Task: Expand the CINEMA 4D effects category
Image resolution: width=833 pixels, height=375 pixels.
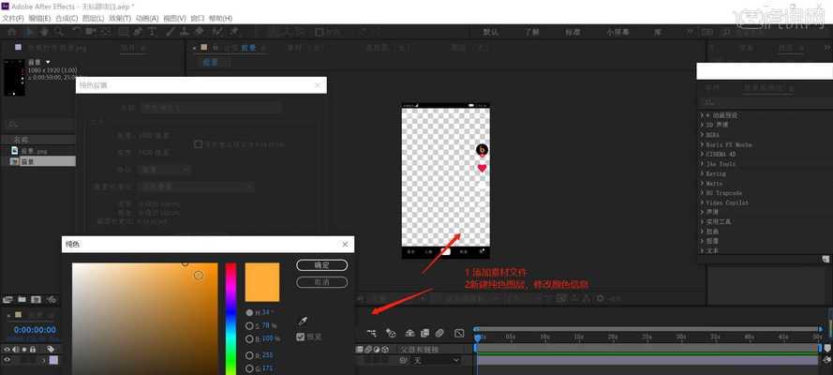Action: pos(721,154)
